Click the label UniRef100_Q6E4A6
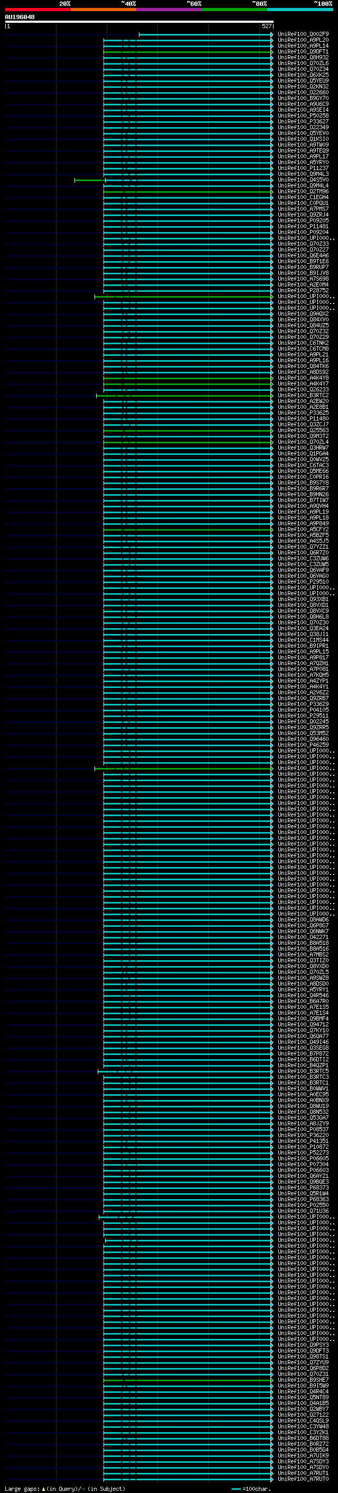 pos(303,256)
